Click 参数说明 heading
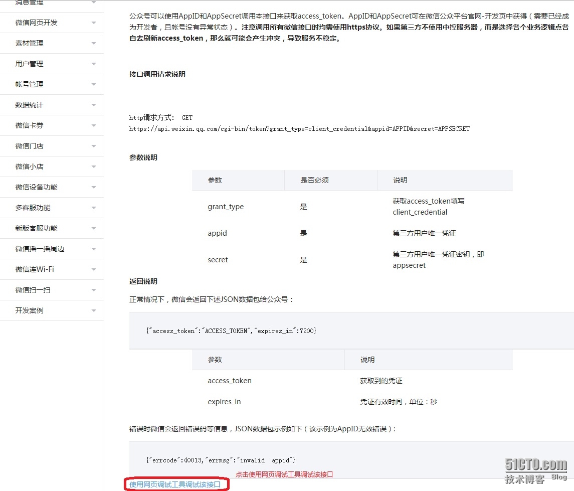This screenshot has width=574, height=491. (x=143, y=157)
